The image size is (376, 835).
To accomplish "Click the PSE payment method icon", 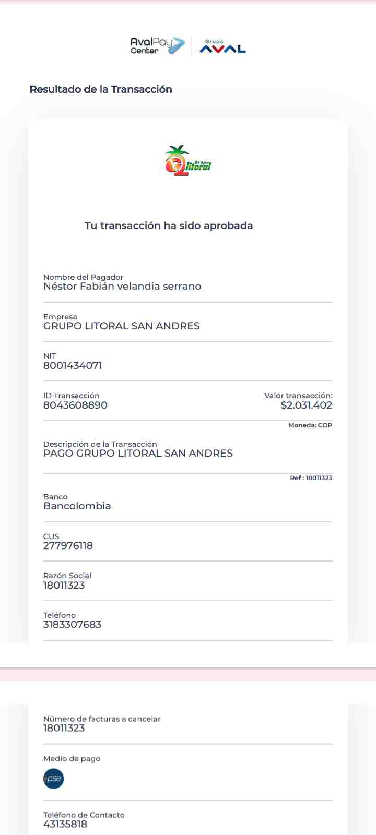I will tap(53, 779).
